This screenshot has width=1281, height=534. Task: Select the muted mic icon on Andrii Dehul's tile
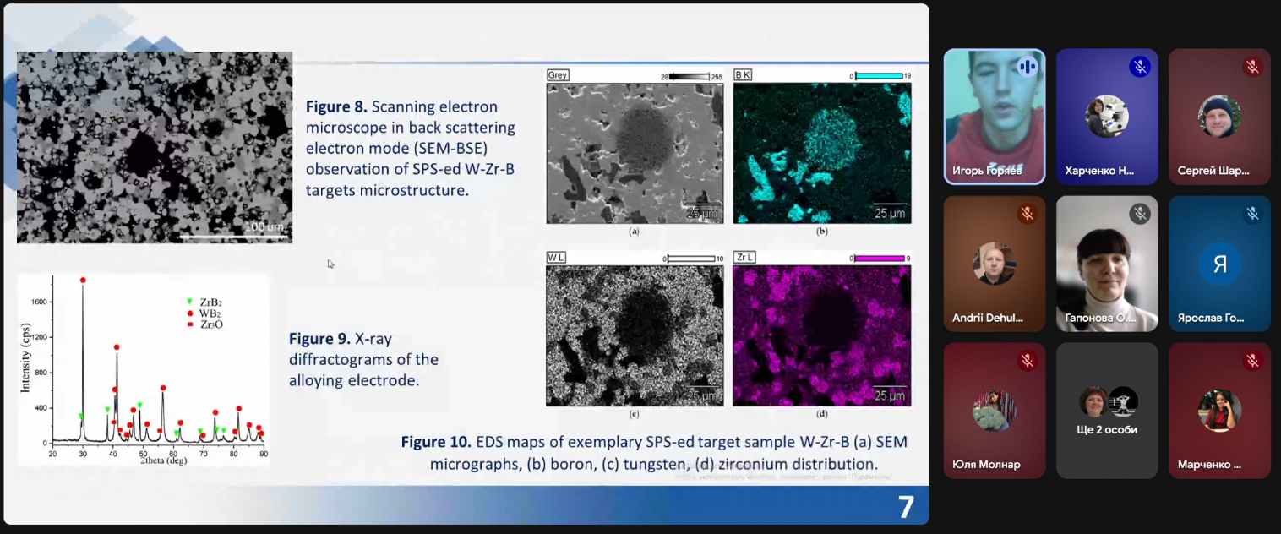[1028, 214]
